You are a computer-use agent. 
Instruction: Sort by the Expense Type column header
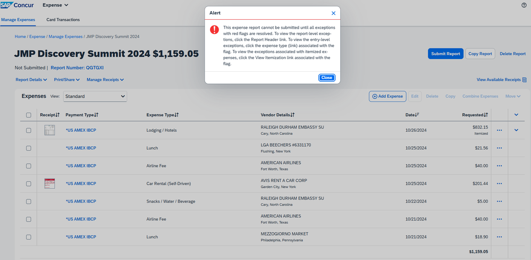(163, 115)
